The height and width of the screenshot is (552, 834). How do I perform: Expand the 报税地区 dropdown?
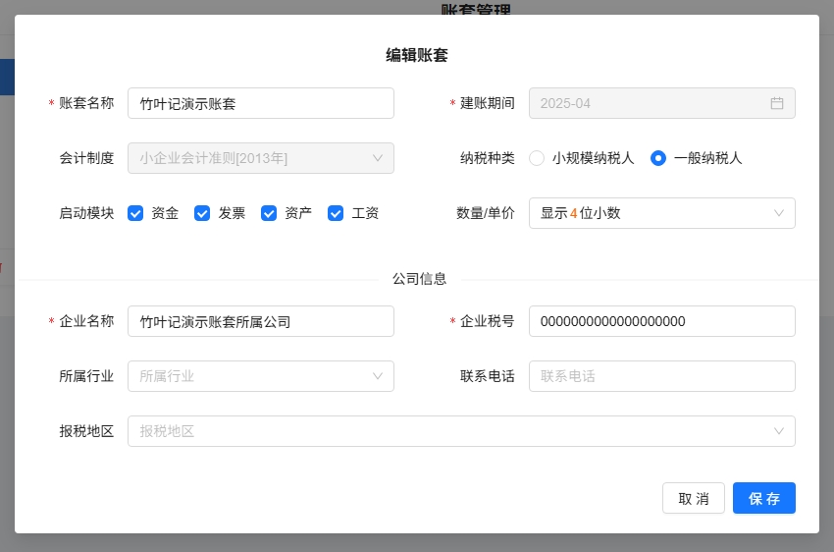click(461, 431)
